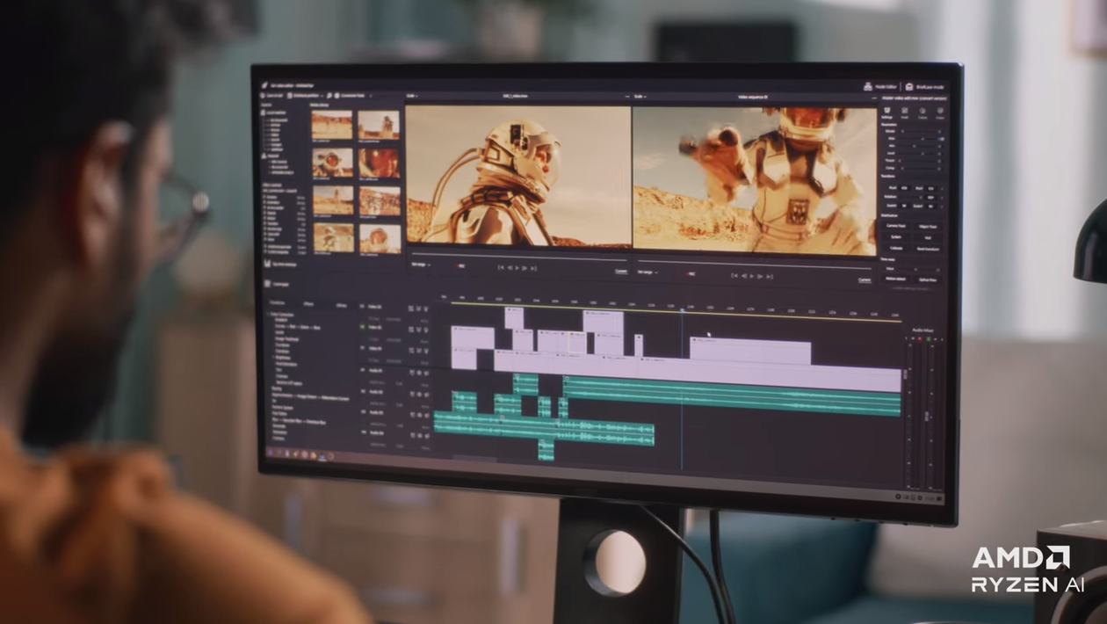Open Set range dropdown under left viewer
The height and width of the screenshot is (624, 1107).
tap(421, 265)
